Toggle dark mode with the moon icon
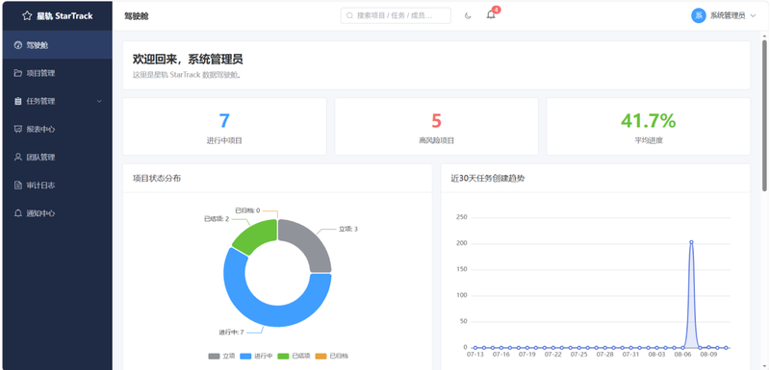This screenshot has width=770, height=370. click(468, 15)
